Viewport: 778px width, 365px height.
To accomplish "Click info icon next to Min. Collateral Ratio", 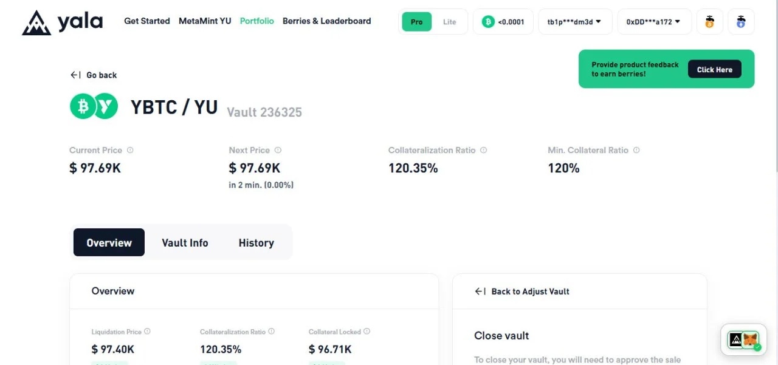I will click(x=636, y=150).
